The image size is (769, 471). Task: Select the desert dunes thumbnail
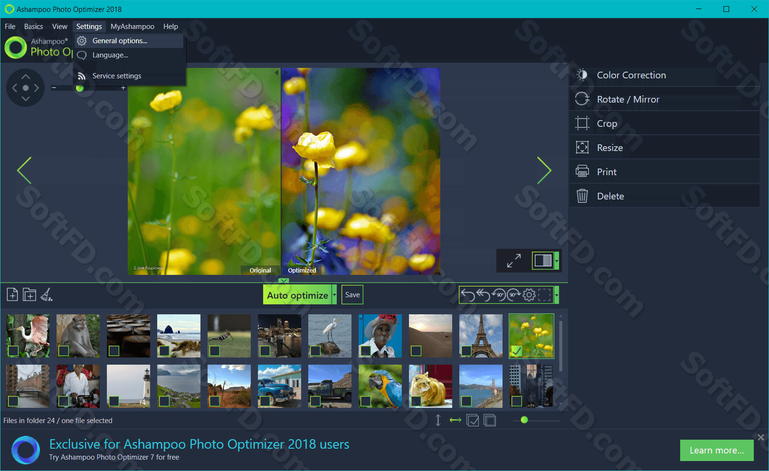pos(430,336)
